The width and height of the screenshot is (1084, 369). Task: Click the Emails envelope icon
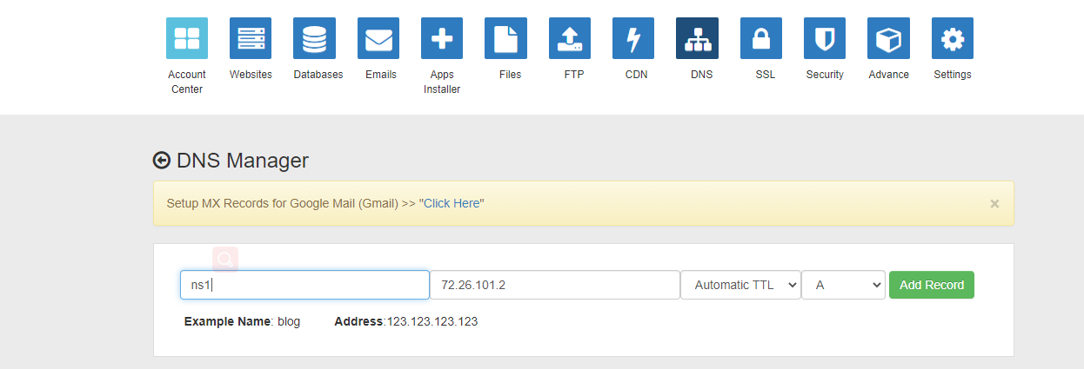[378, 38]
